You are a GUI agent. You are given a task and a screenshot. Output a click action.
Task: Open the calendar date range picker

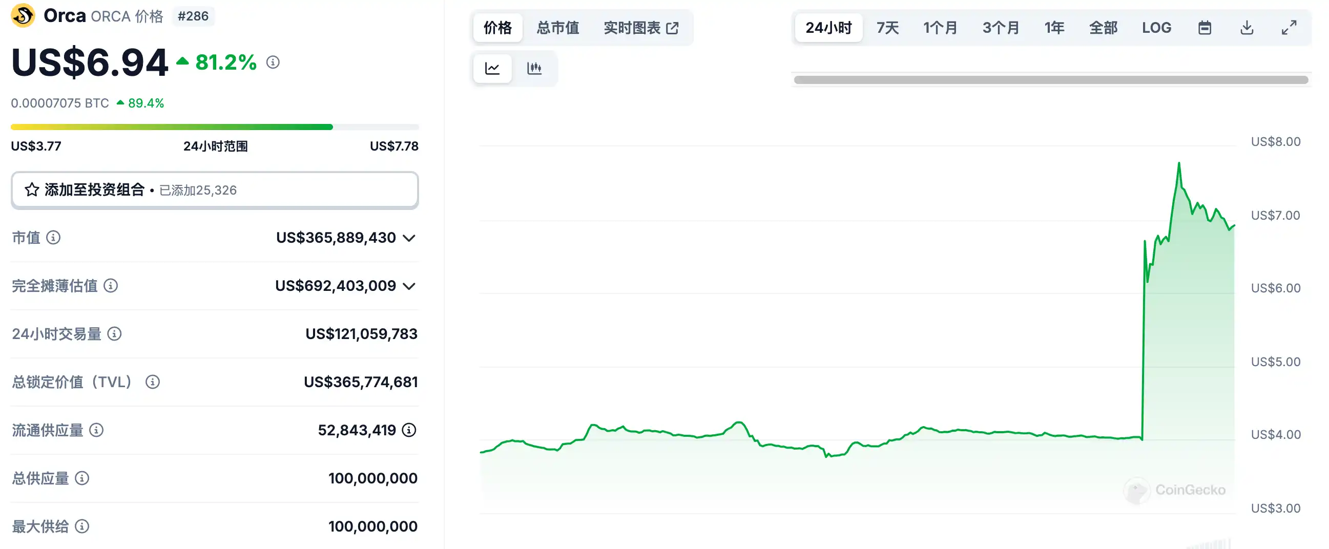[x=1204, y=28]
